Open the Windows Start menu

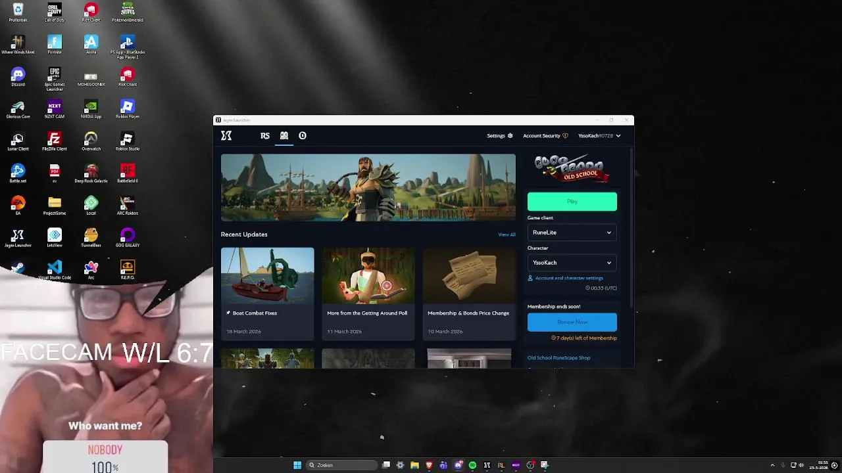[297, 465]
